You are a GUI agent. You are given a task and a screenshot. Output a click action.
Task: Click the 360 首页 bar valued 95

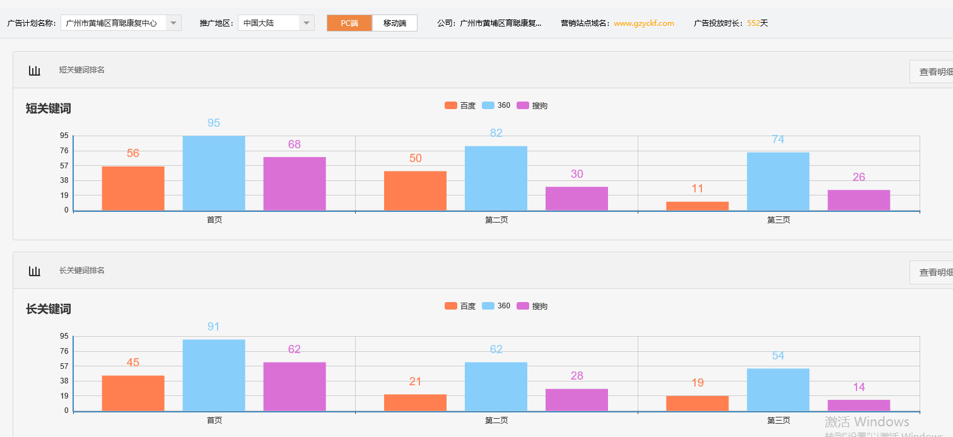(214, 173)
